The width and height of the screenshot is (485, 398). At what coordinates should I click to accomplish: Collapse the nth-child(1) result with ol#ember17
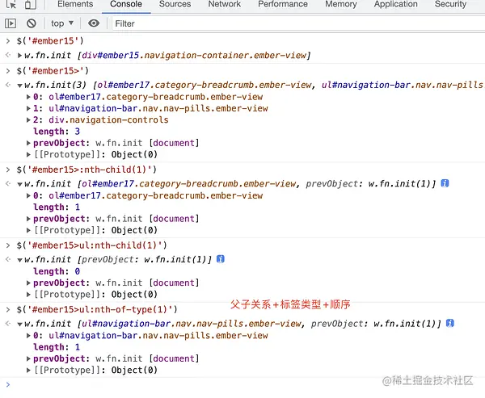point(19,184)
